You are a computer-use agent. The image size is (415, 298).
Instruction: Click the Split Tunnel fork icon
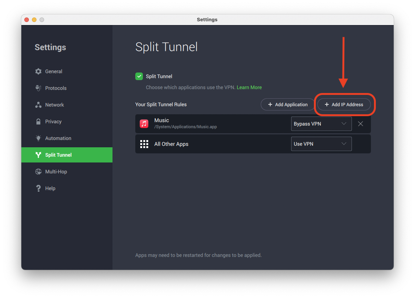pyautogui.click(x=38, y=155)
